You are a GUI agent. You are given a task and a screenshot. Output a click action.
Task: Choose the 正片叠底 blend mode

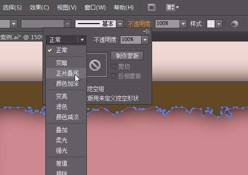pyautogui.click(x=66, y=73)
